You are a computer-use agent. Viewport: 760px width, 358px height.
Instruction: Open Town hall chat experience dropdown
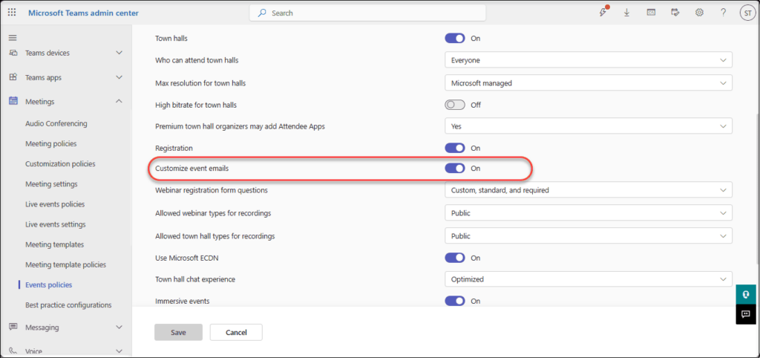(x=589, y=279)
